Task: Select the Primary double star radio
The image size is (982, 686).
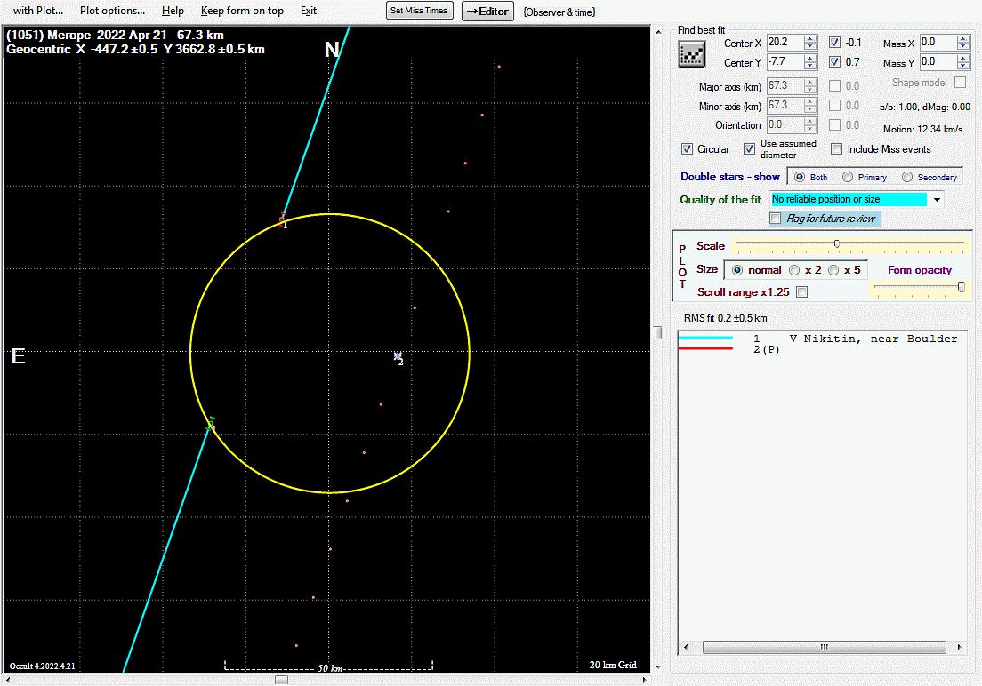Action: pyautogui.click(x=848, y=177)
